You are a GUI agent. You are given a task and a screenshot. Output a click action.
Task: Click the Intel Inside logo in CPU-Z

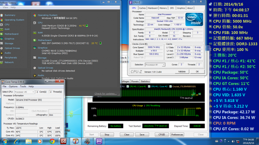pyautogui.click(x=194, y=19)
